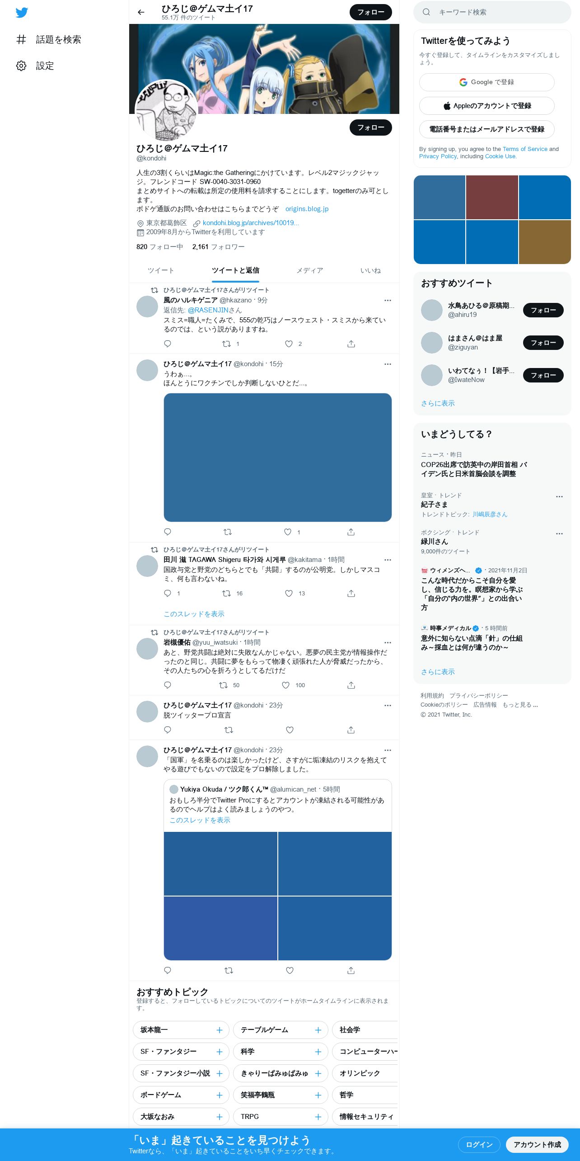This screenshot has height=1161, width=580.
Task: Open more options on うわぁ tweet
Action: click(388, 364)
